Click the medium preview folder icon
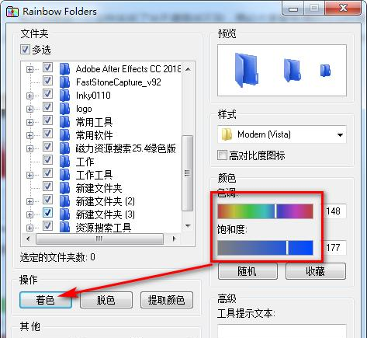 coord(293,70)
